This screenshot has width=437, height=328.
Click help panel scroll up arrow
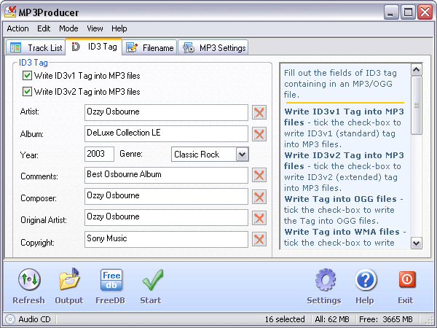coord(417,70)
